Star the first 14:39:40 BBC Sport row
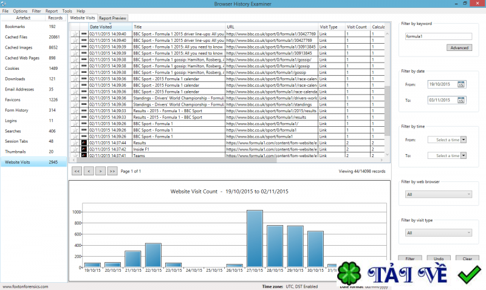The height and width of the screenshot is (290, 486). coord(75,34)
